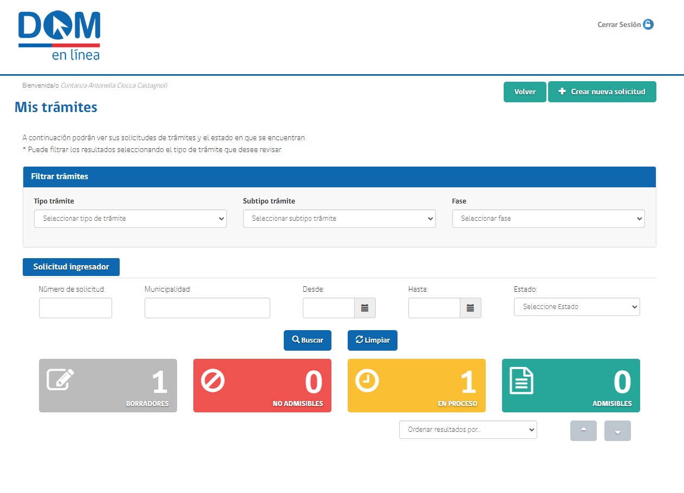The width and height of the screenshot is (684, 493).
Task: Expand the Subtipo trámite dropdown
Action: 339,219
